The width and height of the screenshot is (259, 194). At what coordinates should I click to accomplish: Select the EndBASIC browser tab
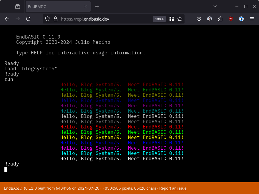pyautogui.click(x=58, y=6)
